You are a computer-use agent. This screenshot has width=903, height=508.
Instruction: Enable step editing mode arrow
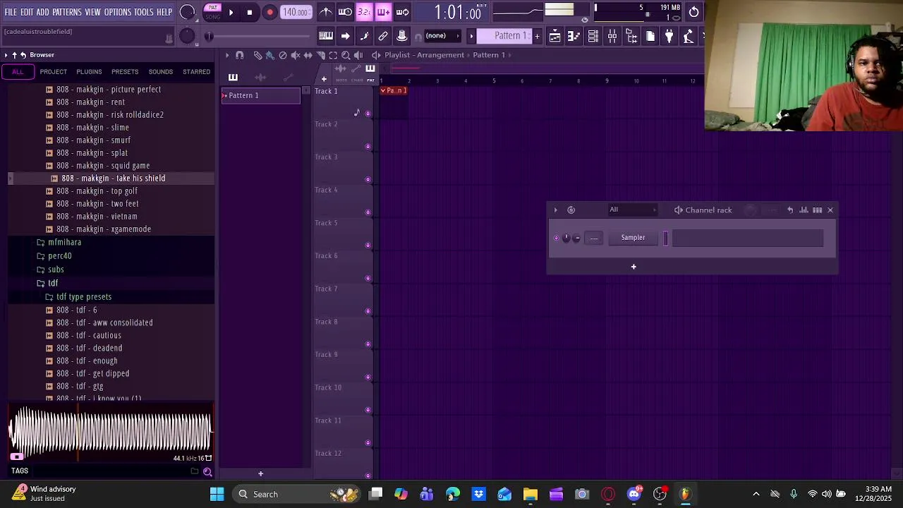click(x=345, y=36)
